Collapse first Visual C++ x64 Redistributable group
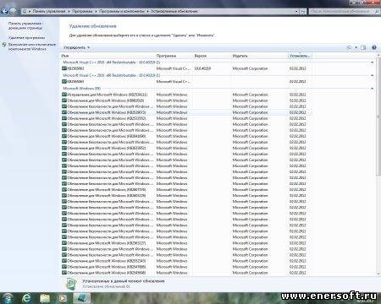 click(372, 62)
